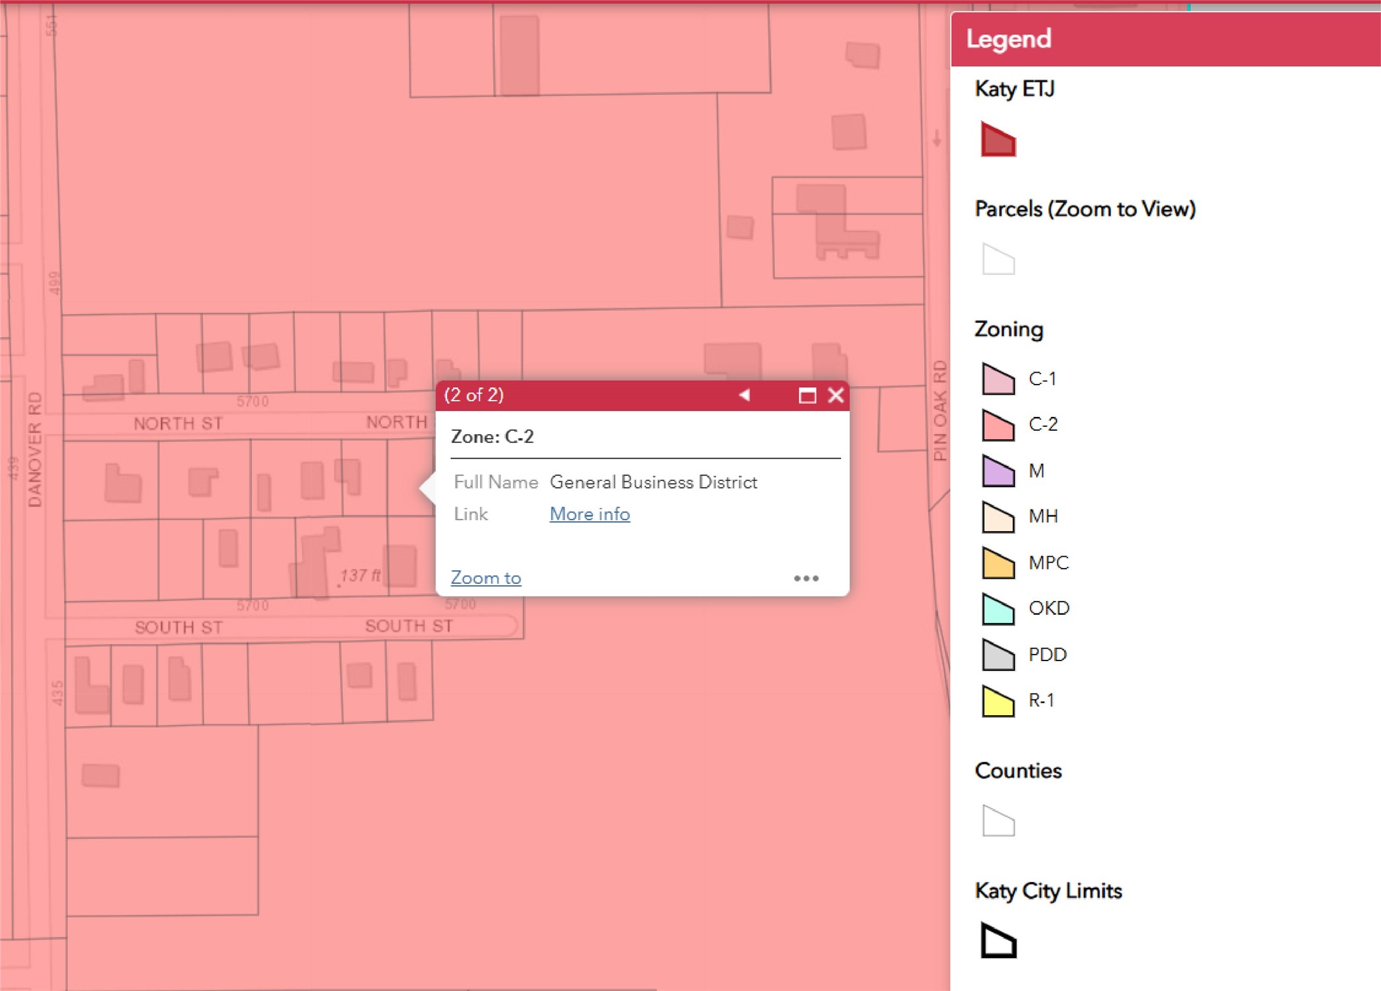The width and height of the screenshot is (1381, 991).
Task: Click the 137 ft measurement label on map
Action: (360, 575)
